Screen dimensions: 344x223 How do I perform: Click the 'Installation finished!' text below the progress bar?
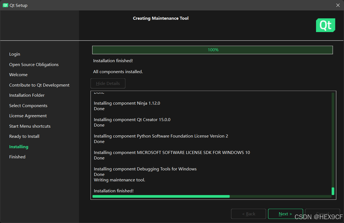(x=113, y=61)
